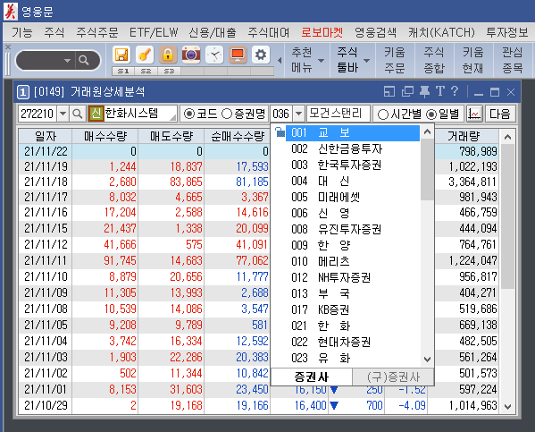
Task: Click the small left arrow after the gear icon
Action: tap(280, 61)
